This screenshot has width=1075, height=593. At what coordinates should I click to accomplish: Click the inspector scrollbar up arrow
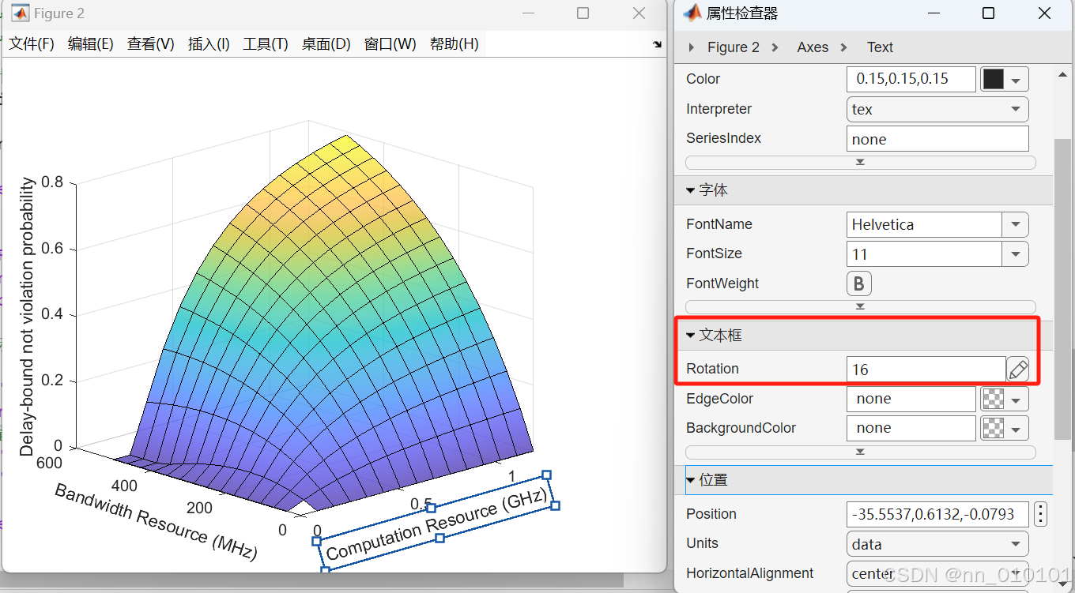[1063, 76]
